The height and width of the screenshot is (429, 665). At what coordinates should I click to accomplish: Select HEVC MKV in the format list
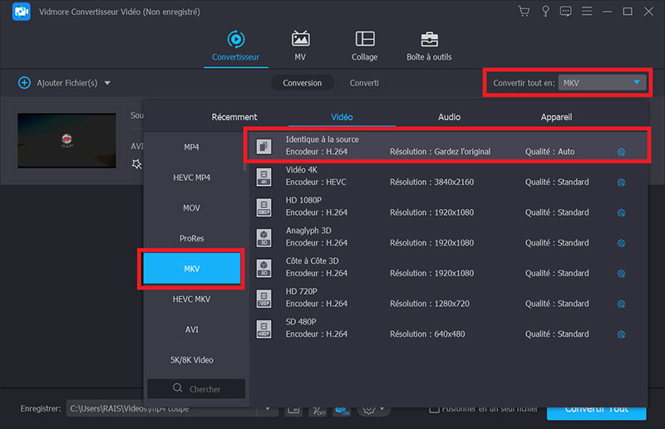click(x=192, y=299)
